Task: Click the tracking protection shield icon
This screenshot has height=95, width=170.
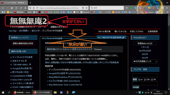Action: coord(30,8)
